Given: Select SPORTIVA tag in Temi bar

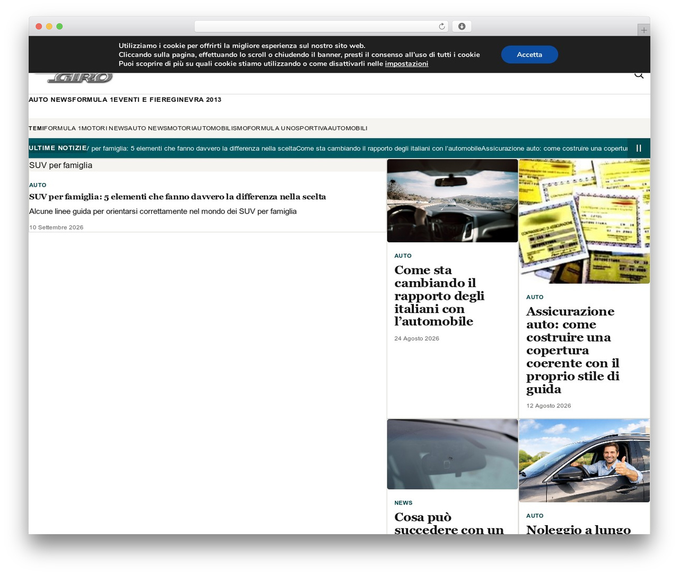Looking at the screenshot, I should (310, 128).
